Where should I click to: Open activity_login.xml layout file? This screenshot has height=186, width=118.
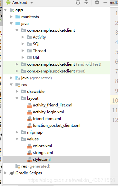(48, 112)
